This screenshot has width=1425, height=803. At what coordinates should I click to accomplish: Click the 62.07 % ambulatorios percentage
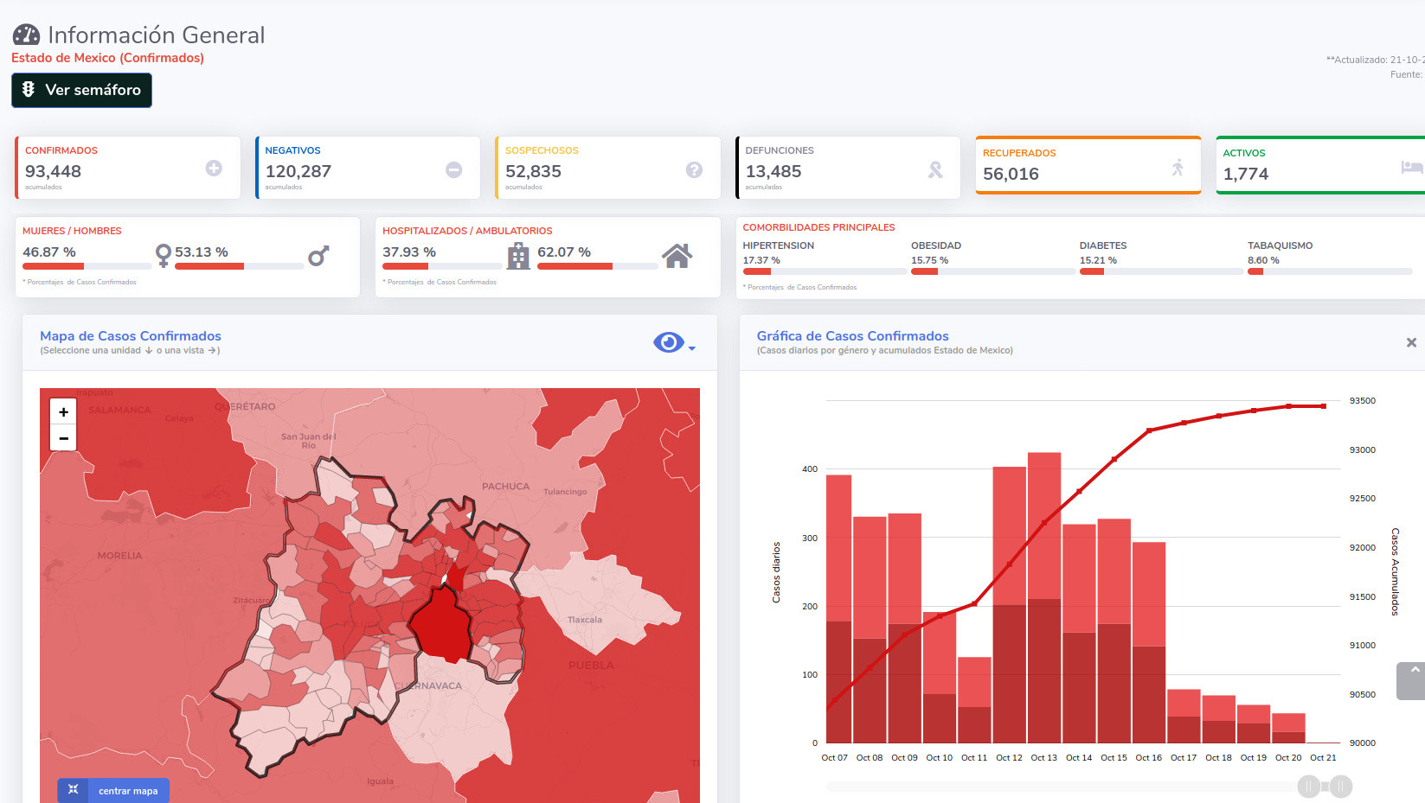click(x=564, y=252)
